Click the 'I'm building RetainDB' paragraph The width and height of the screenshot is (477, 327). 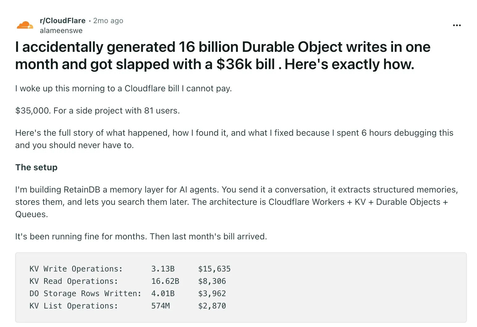coord(237,202)
